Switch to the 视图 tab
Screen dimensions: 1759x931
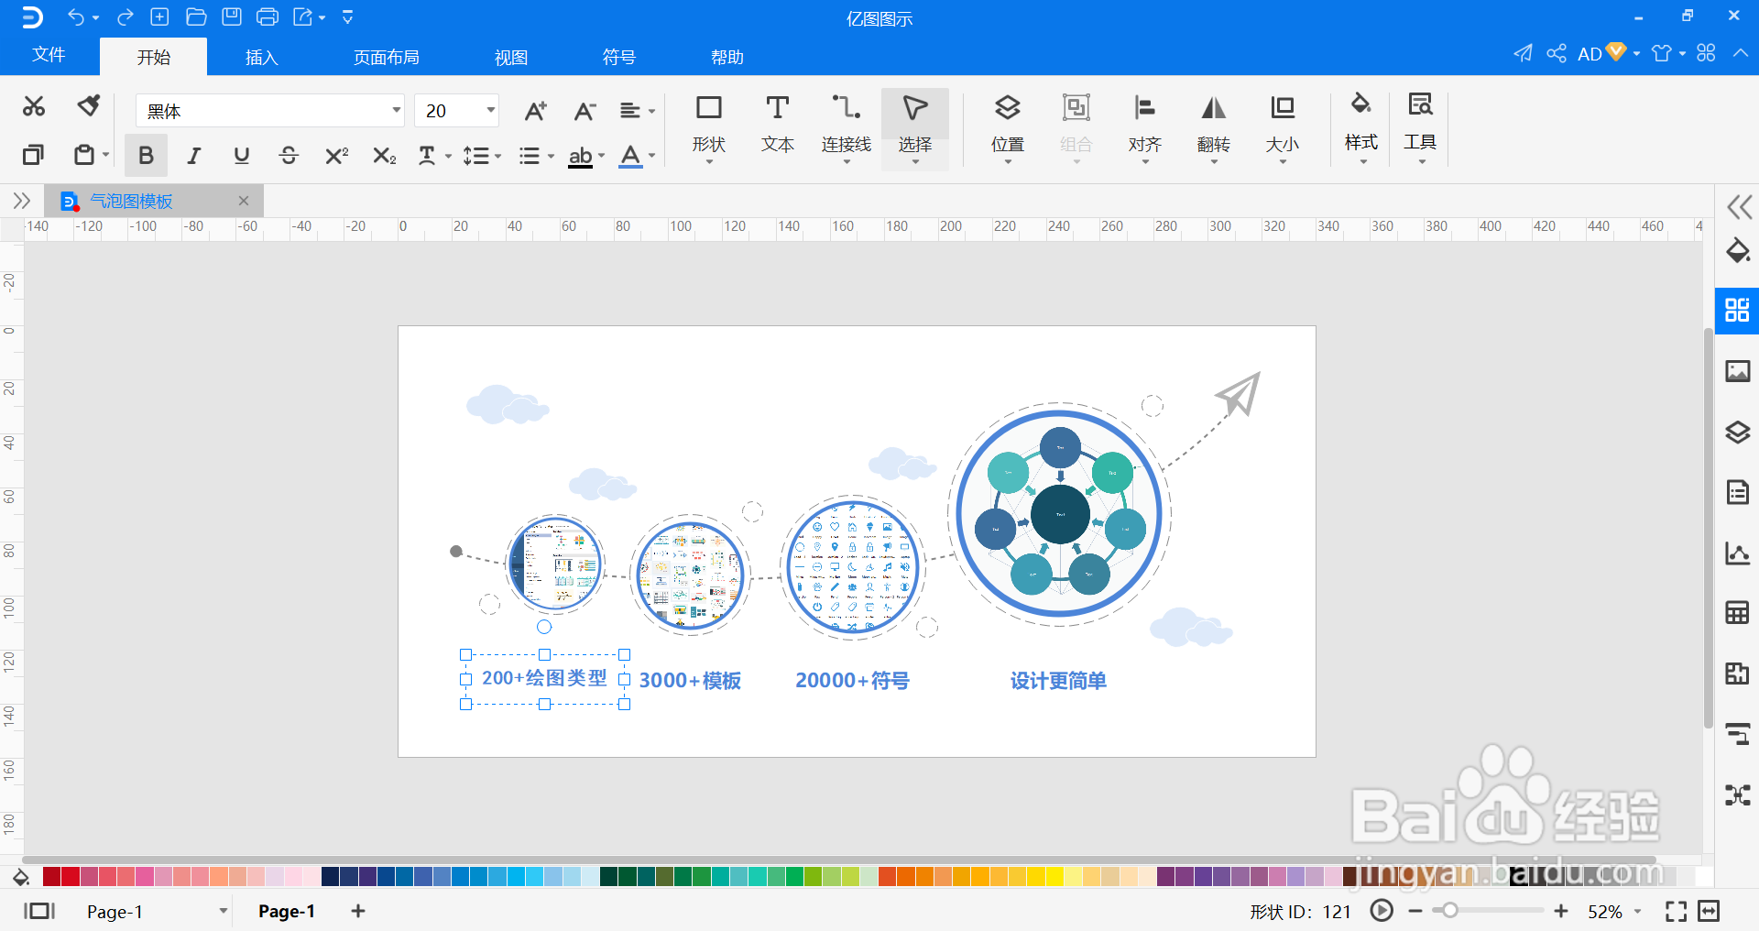coord(511,57)
